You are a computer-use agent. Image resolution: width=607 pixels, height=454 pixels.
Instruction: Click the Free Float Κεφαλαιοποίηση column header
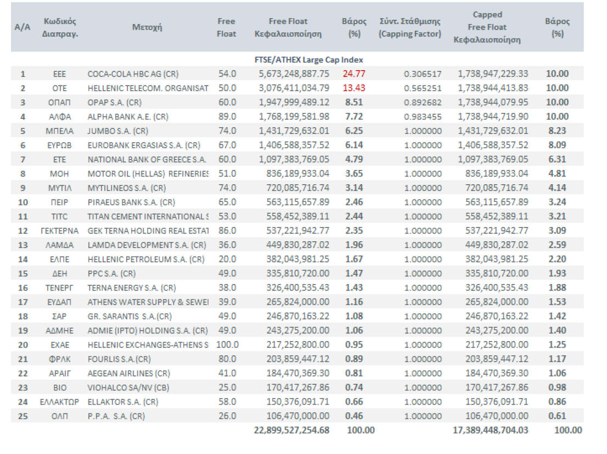point(288,27)
